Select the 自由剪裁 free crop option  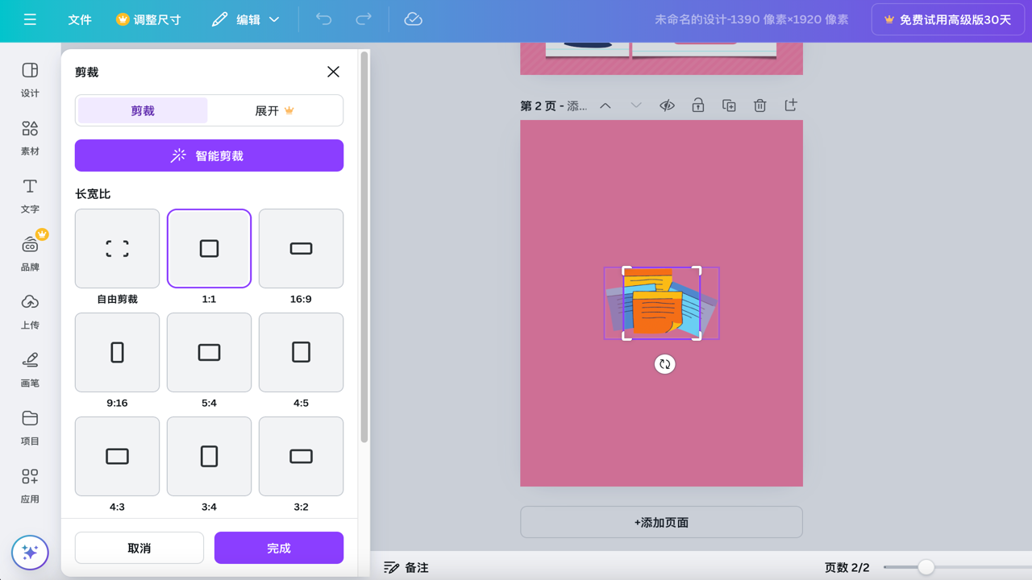pyautogui.click(x=117, y=248)
